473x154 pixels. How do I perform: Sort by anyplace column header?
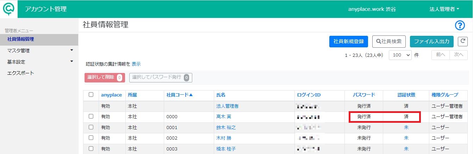click(111, 95)
